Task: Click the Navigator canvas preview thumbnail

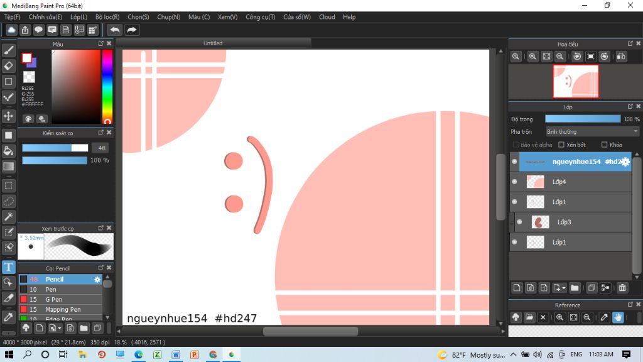Action: [x=576, y=81]
